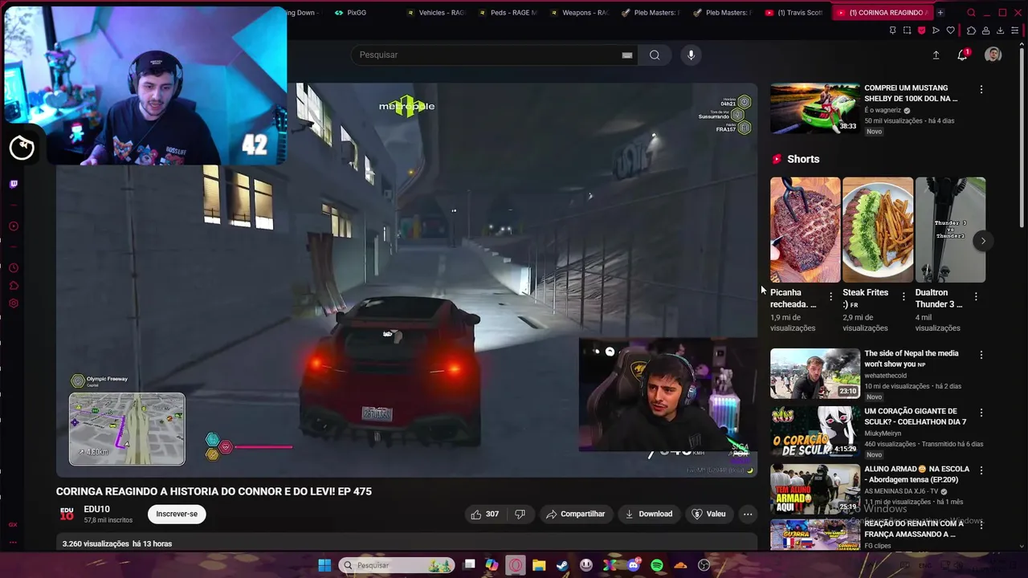This screenshot has height=578, width=1028.
Task: Open options for Steak Frites short
Action: point(904,297)
